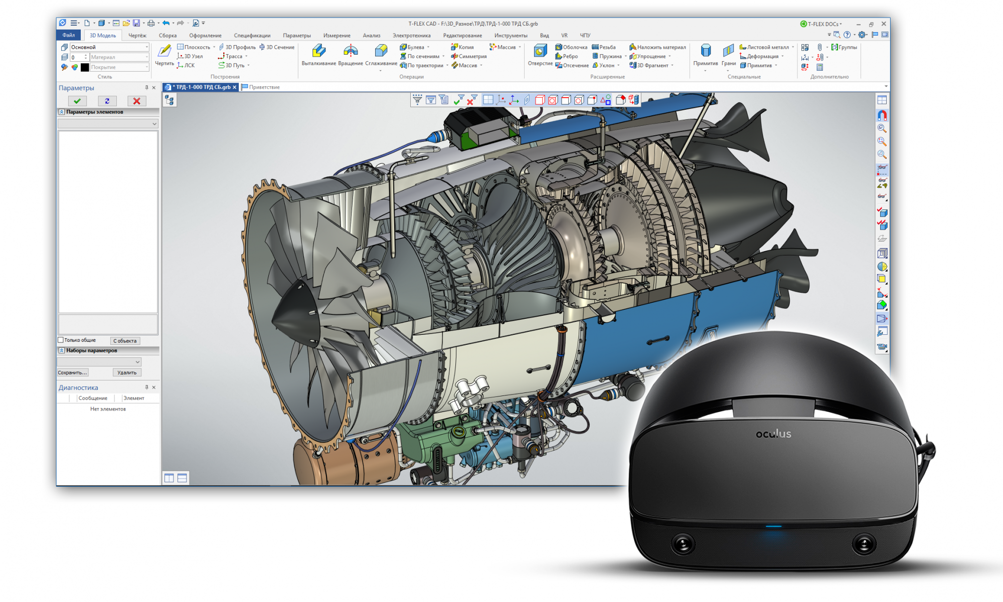Click the С объекта button
The image size is (1003, 602).
click(x=125, y=341)
